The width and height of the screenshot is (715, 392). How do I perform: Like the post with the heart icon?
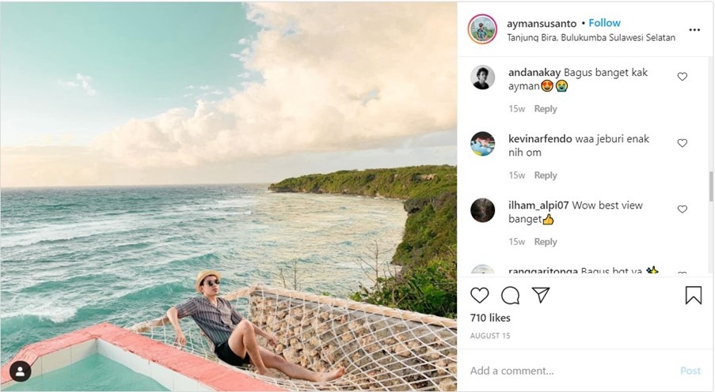480,296
